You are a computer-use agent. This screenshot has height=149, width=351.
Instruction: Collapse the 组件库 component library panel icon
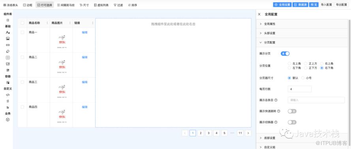[x=8, y=20]
